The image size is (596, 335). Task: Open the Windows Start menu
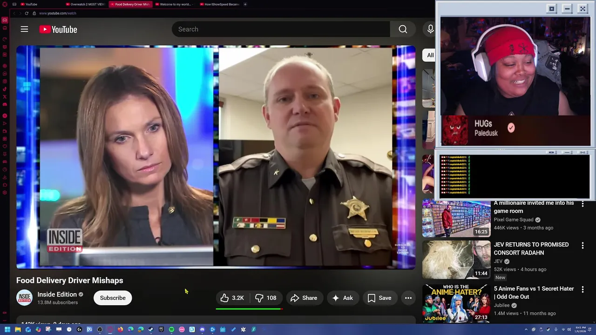click(x=7, y=329)
